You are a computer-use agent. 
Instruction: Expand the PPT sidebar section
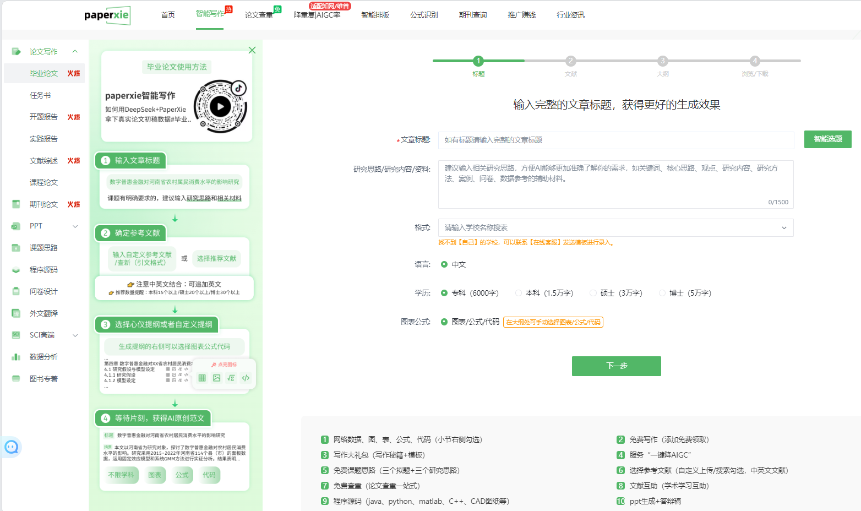(75, 226)
